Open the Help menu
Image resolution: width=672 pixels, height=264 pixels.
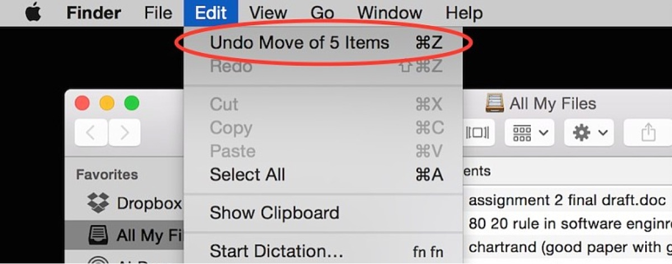pos(464,12)
